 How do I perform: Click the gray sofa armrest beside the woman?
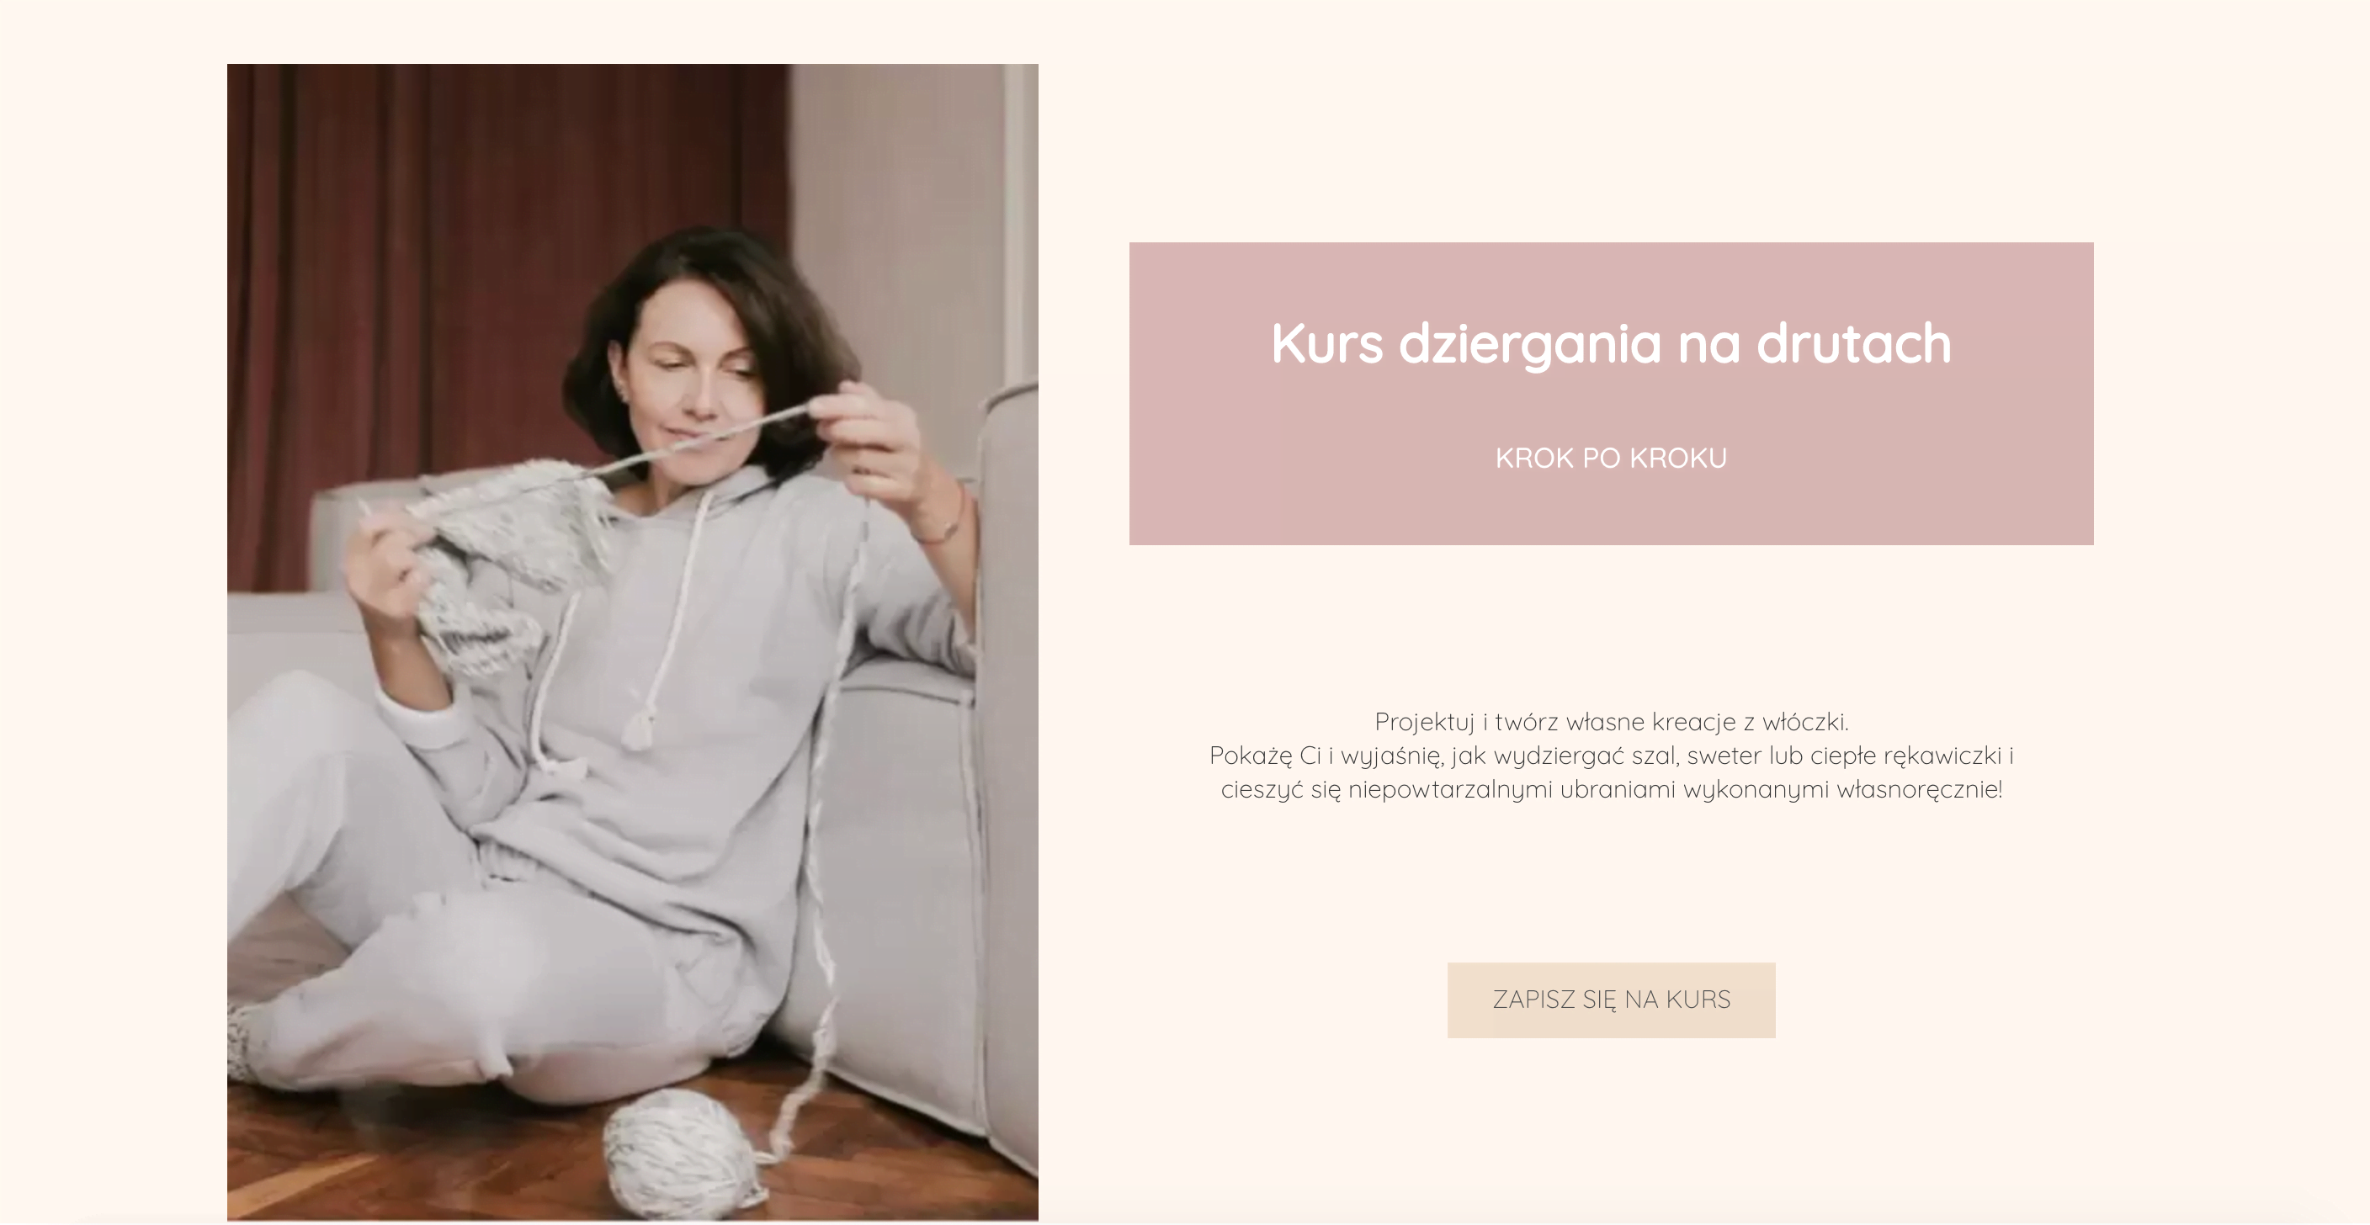point(1007,735)
